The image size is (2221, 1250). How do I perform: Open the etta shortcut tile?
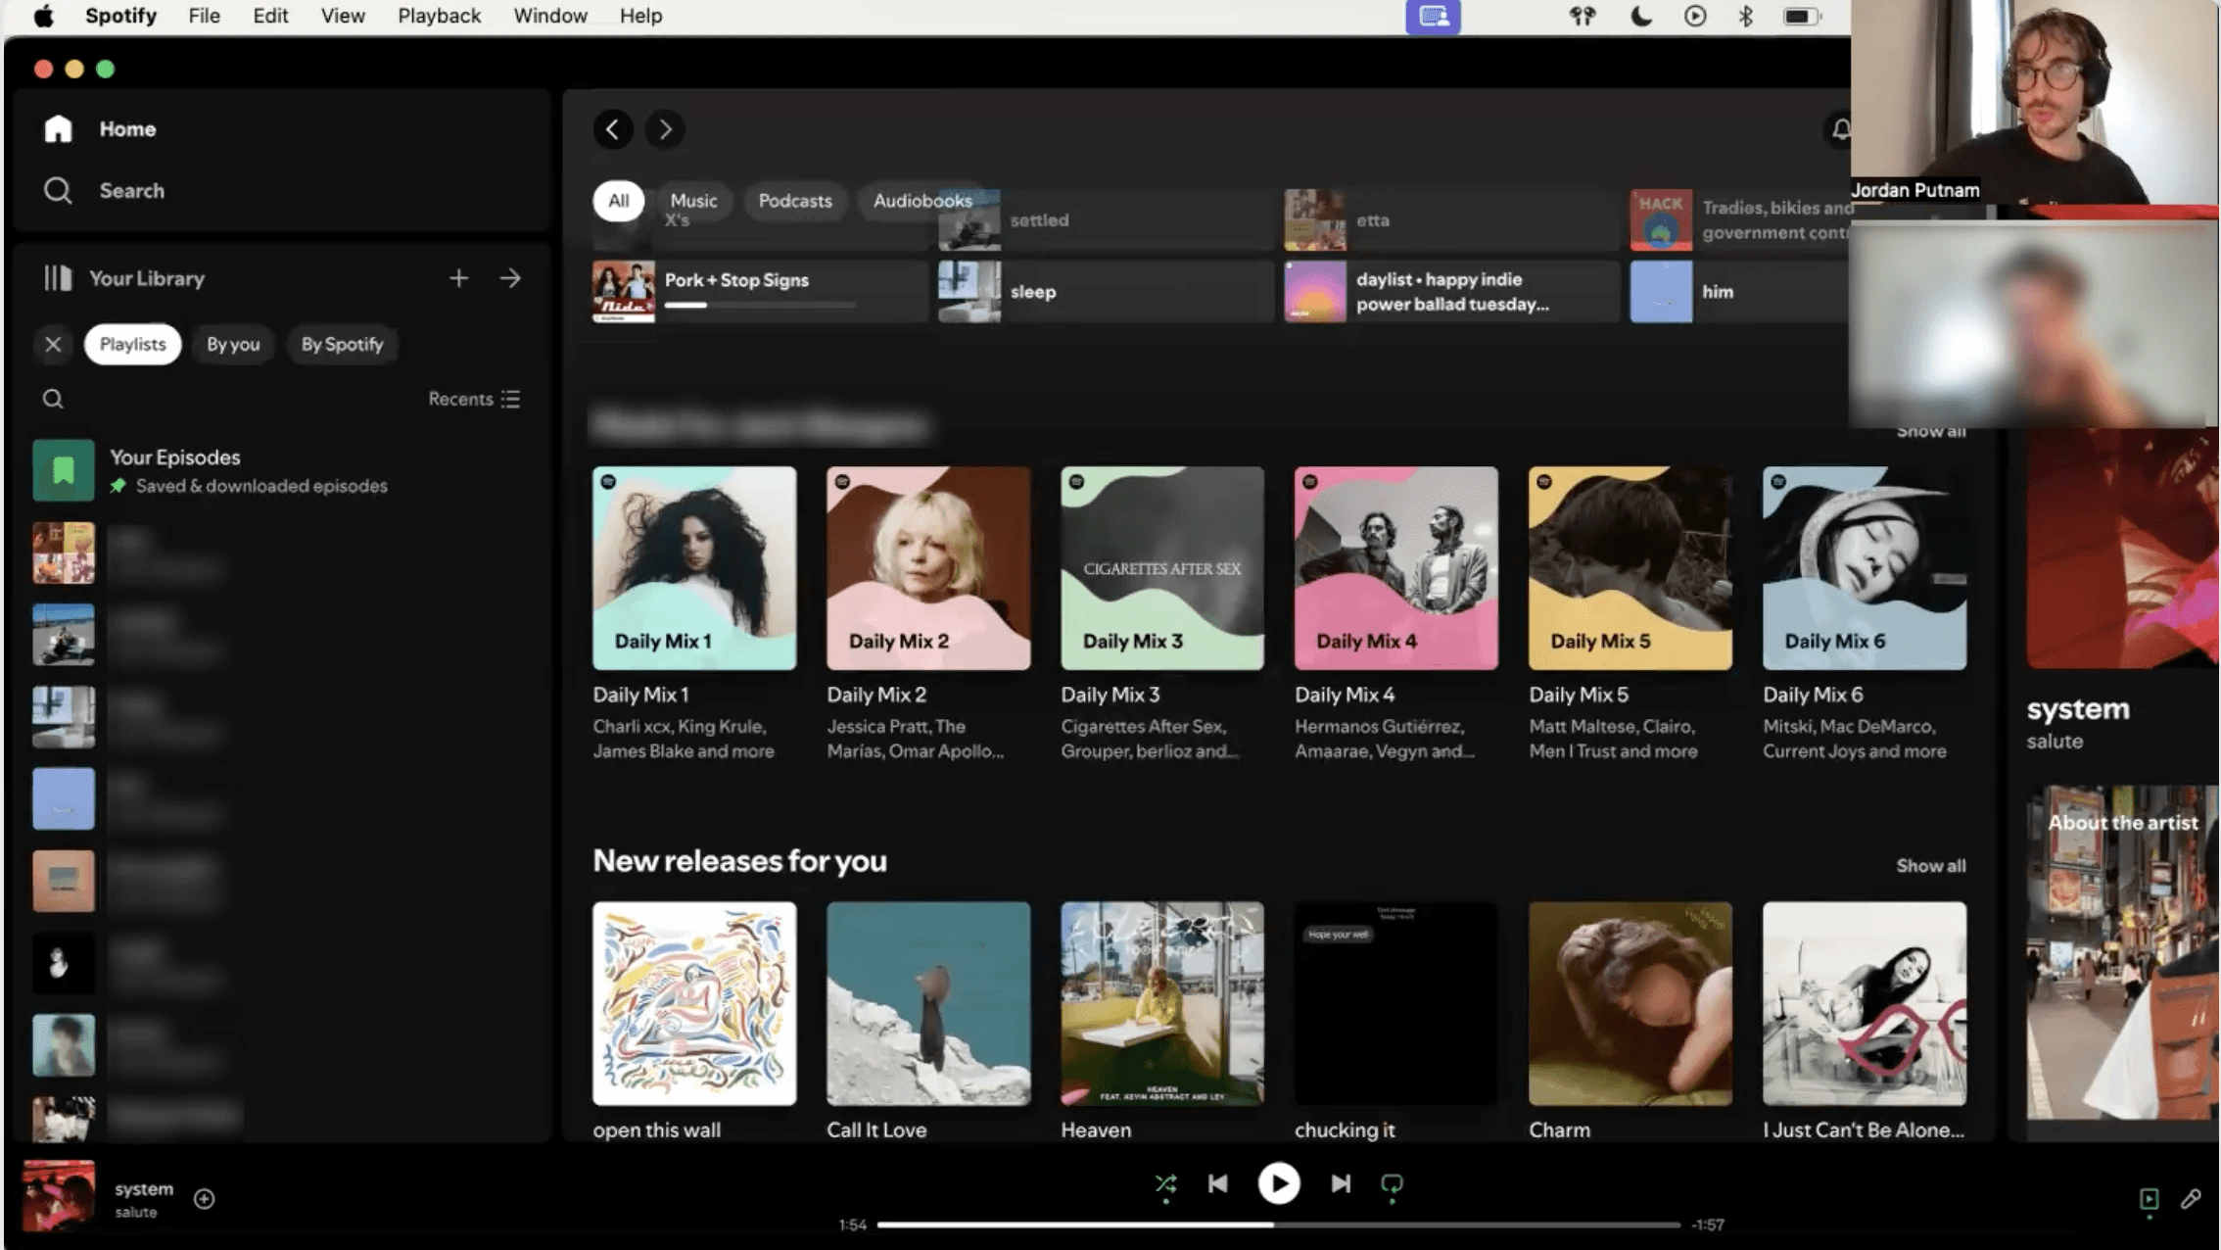(1451, 220)
